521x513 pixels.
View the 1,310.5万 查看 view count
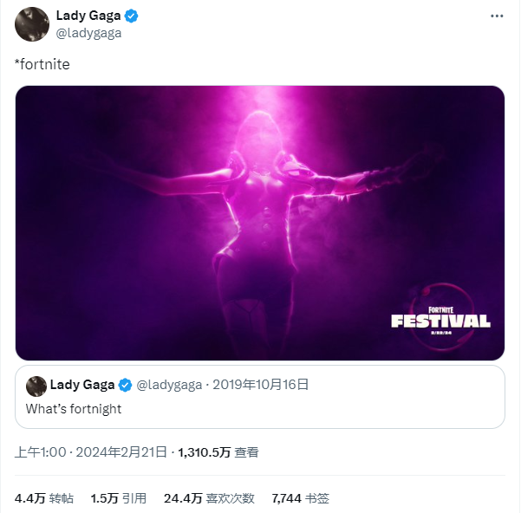click(x=218, y=452)
